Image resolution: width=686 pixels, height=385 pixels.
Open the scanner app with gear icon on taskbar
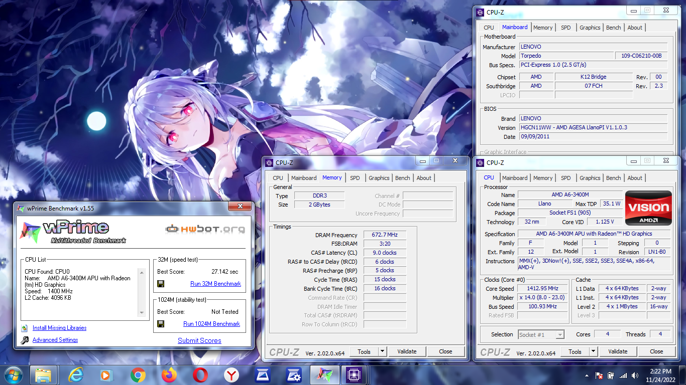pyautogui.click(x=293, y=375)
